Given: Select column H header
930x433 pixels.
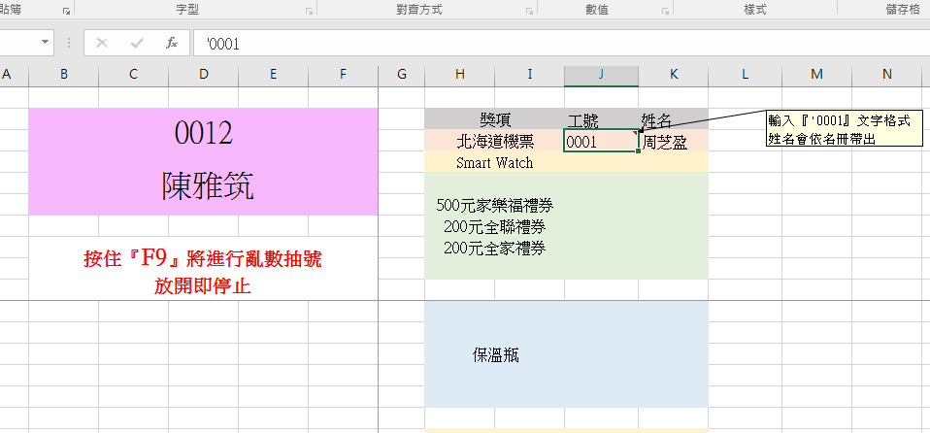Looking at the screenshot, I should 460,74.
